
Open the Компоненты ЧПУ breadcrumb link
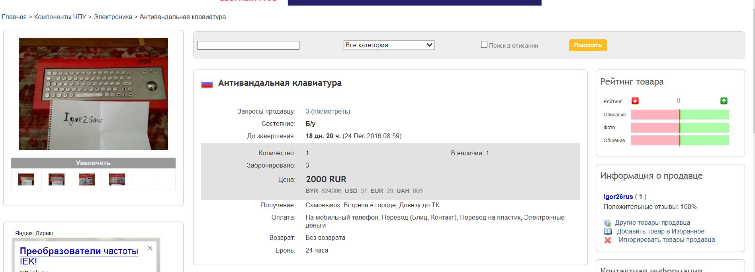(60, 17)
